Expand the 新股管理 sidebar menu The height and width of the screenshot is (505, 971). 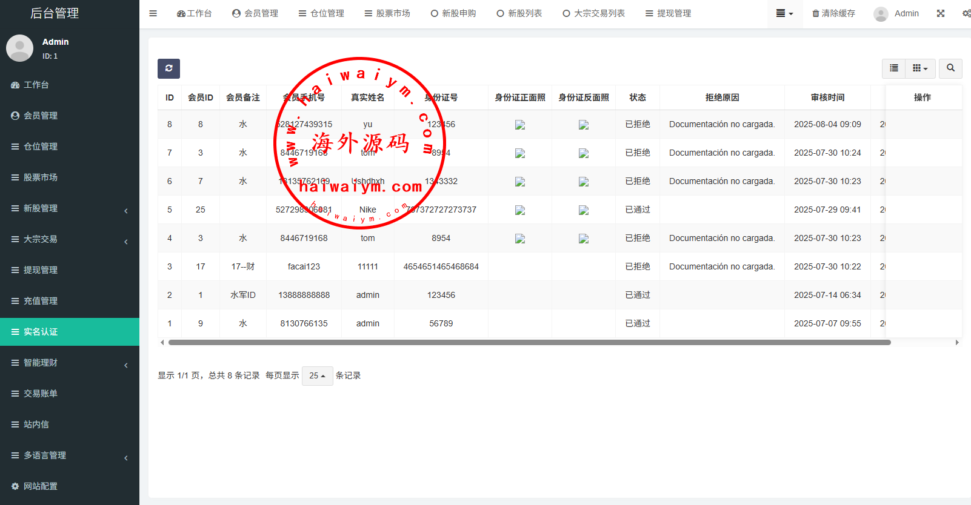[70, 208]
